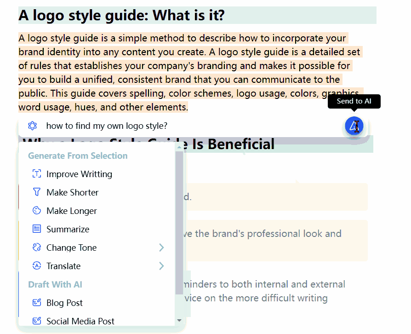Click the blue Send to AI button
The height and width of the screenshot is (334, 411).
click(354, 126)
